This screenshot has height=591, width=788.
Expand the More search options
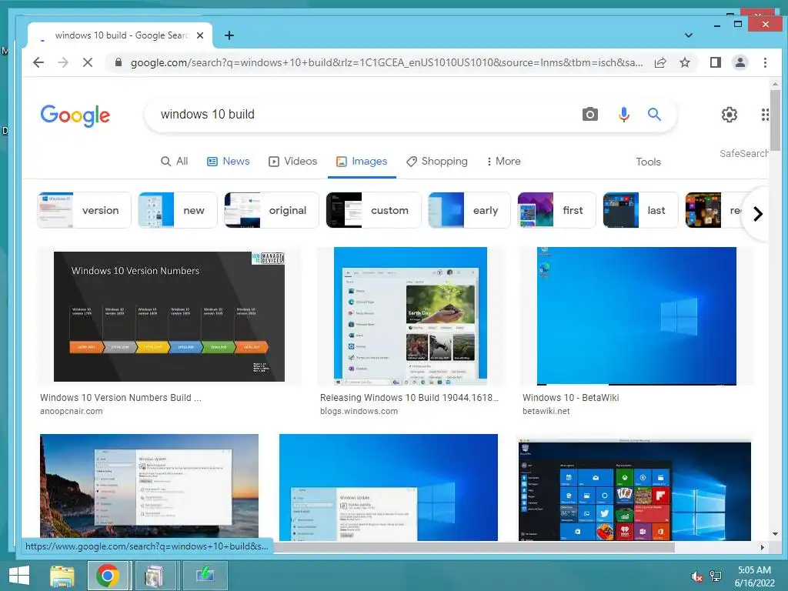(x=503, y=162)
